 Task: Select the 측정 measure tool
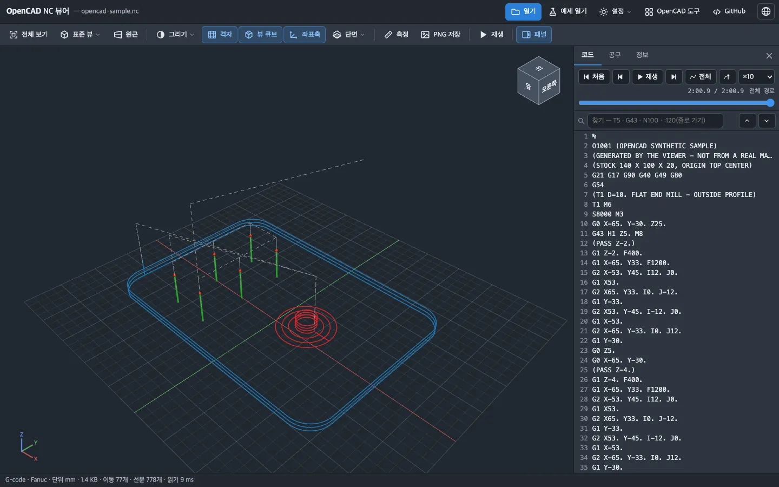(396, 35)
